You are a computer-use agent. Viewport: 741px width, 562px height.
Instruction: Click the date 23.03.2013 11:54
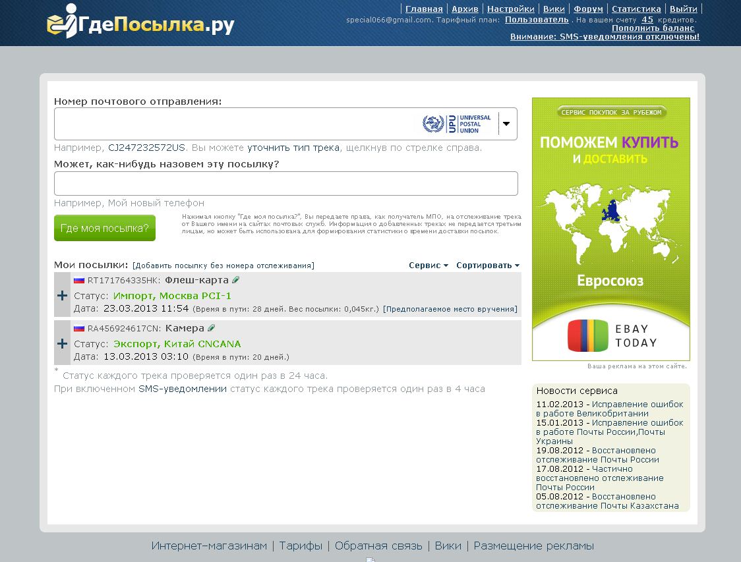pyautogui.click(x=146, y=308)
